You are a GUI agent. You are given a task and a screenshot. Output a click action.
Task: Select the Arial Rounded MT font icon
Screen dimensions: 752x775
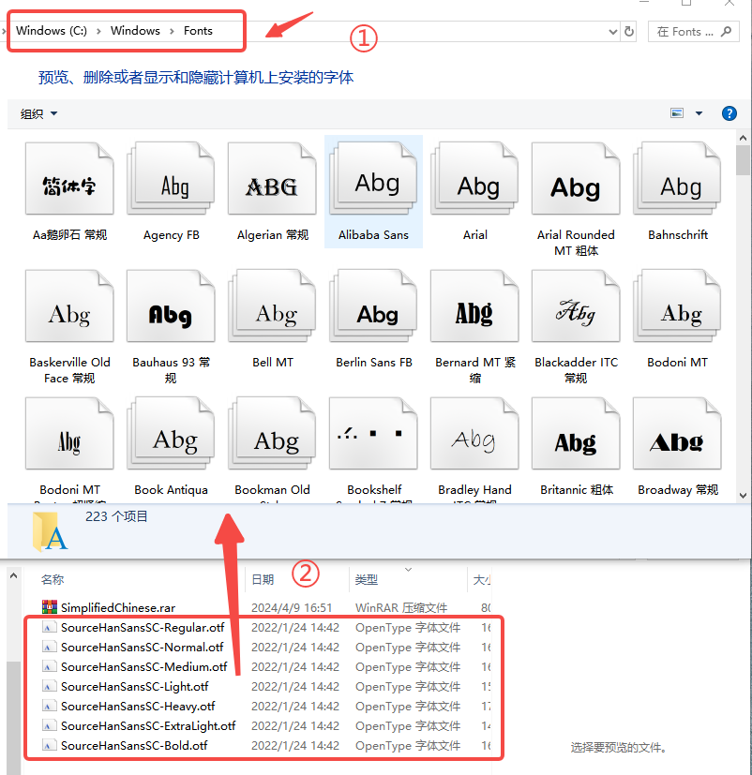coord(576,179)
